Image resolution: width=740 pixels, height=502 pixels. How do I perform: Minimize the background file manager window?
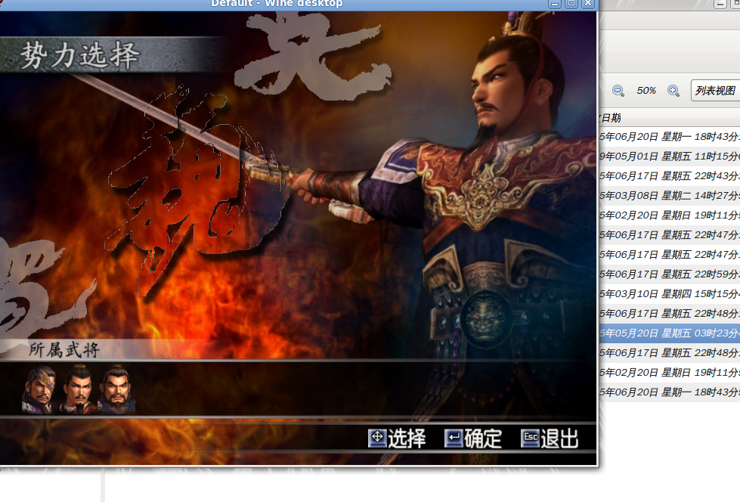point(720,4)
